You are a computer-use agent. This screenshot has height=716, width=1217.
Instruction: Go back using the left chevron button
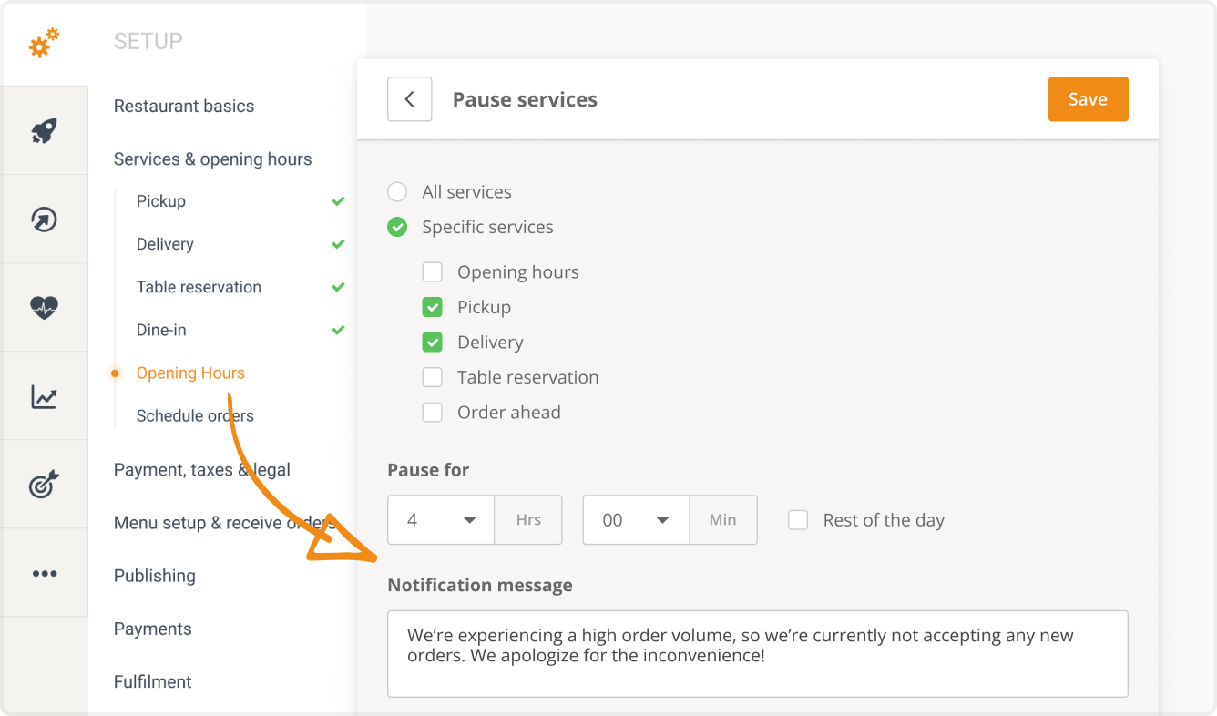410,99
